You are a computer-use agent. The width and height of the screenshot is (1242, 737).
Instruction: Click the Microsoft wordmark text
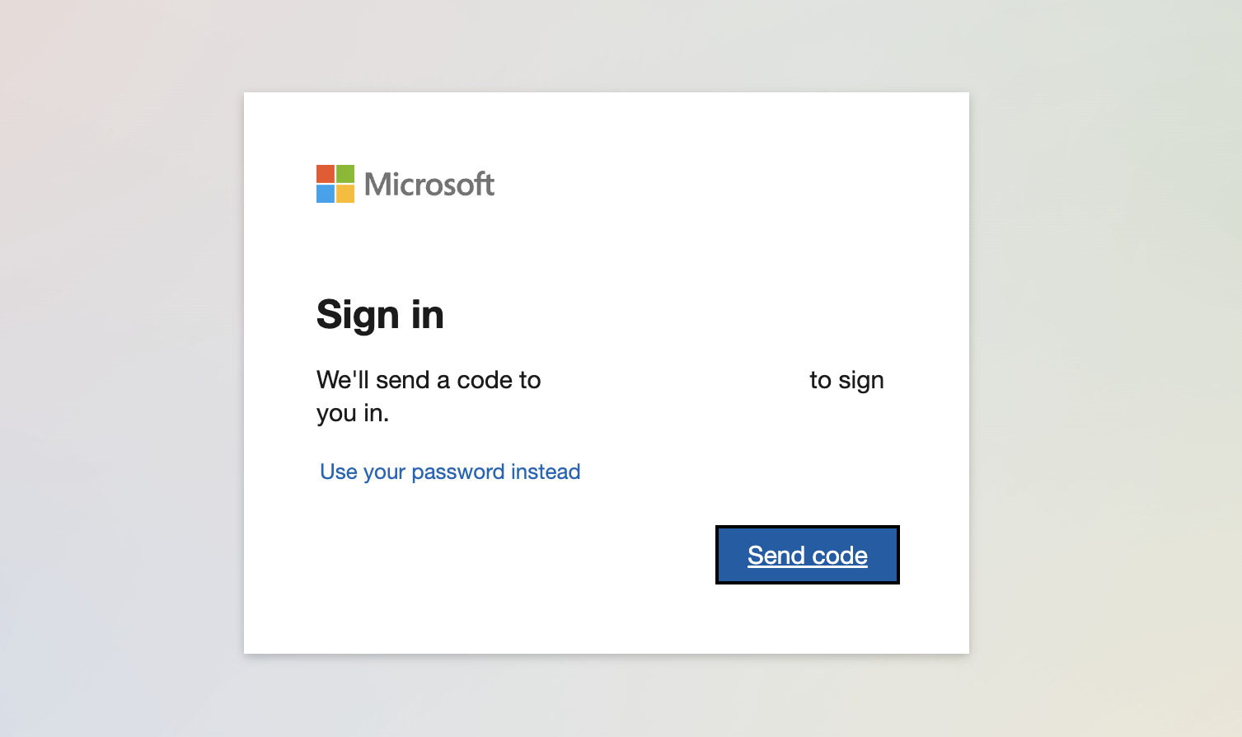click(429, 184)
